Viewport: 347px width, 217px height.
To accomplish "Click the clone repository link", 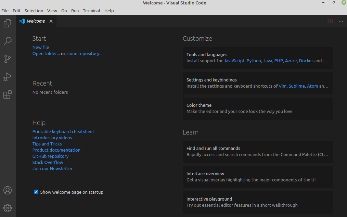I will pos(84,53).
